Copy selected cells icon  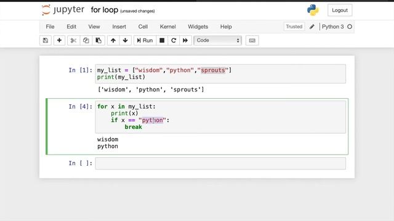pyautogui.click(x=86, y=41)
